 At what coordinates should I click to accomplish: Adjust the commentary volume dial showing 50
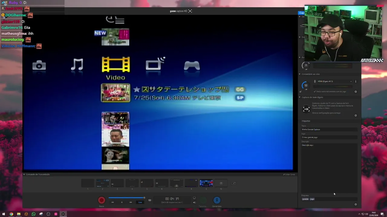click(306, 85)
